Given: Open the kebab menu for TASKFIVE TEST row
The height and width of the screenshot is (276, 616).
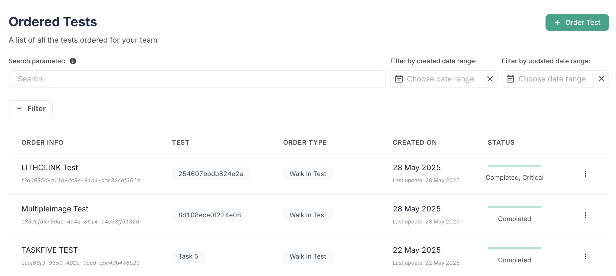Looking at the screenshot, I should (x=585, y=256).
